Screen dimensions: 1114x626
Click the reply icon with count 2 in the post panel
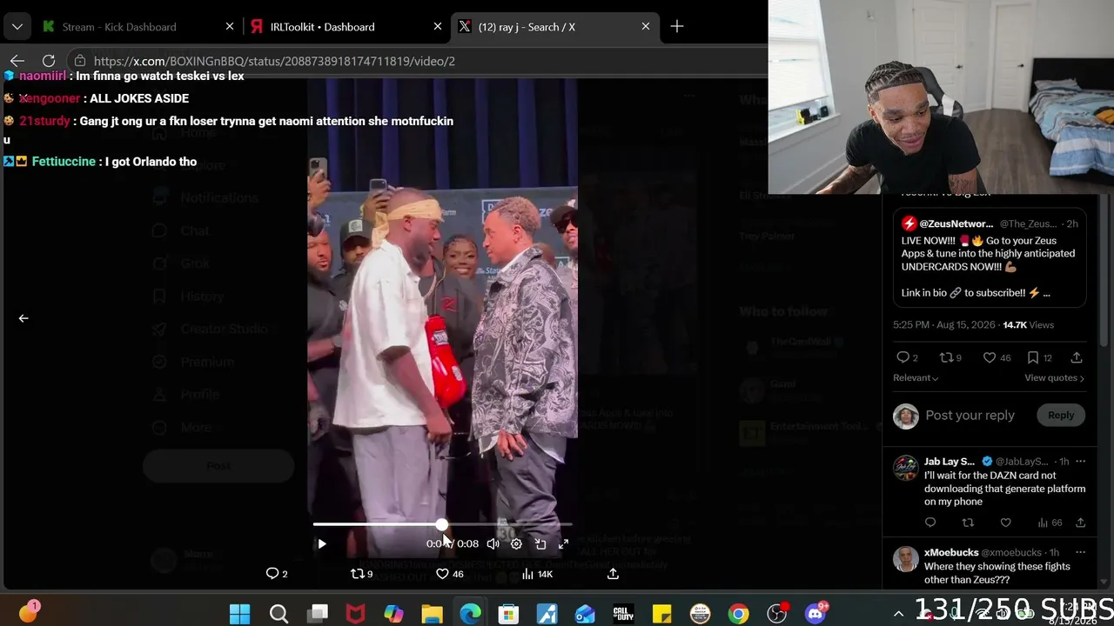[x=907, y=357]
